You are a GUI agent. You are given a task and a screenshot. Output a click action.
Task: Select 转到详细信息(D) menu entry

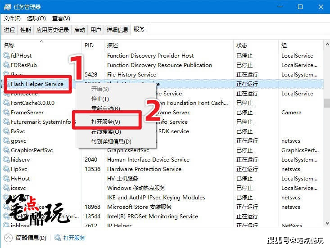111,142
